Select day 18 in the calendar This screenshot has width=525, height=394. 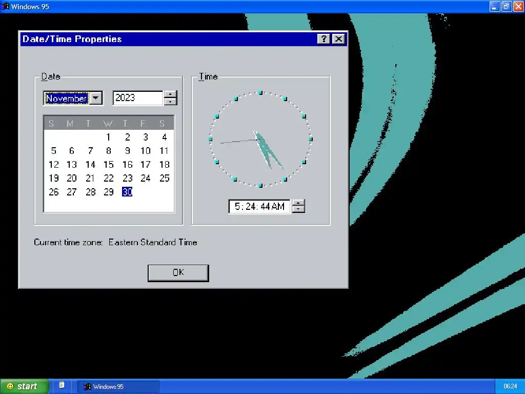[164, 165]
